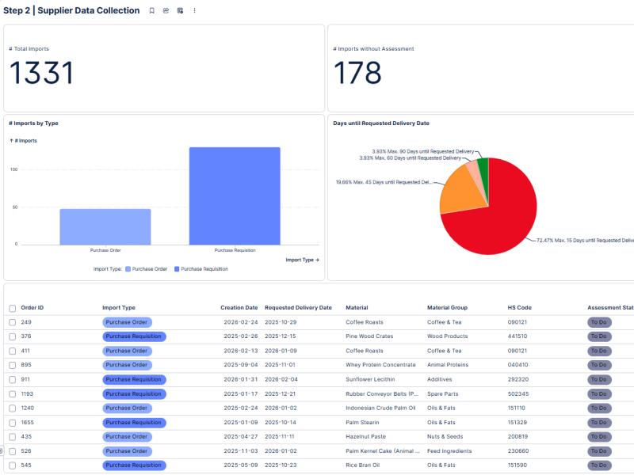Click the Material Group column header
Image resolution: width=634 pixels, height=475 pixels.
(448, 307)
